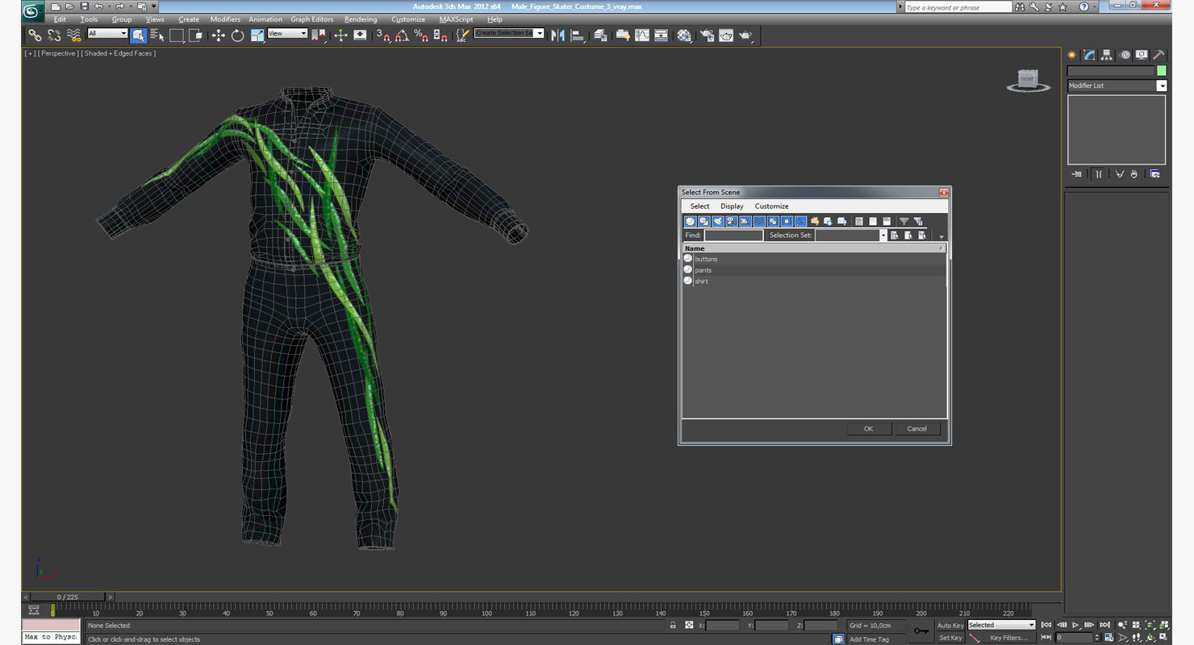Click the render teapot icon

[x=745, y=35]
